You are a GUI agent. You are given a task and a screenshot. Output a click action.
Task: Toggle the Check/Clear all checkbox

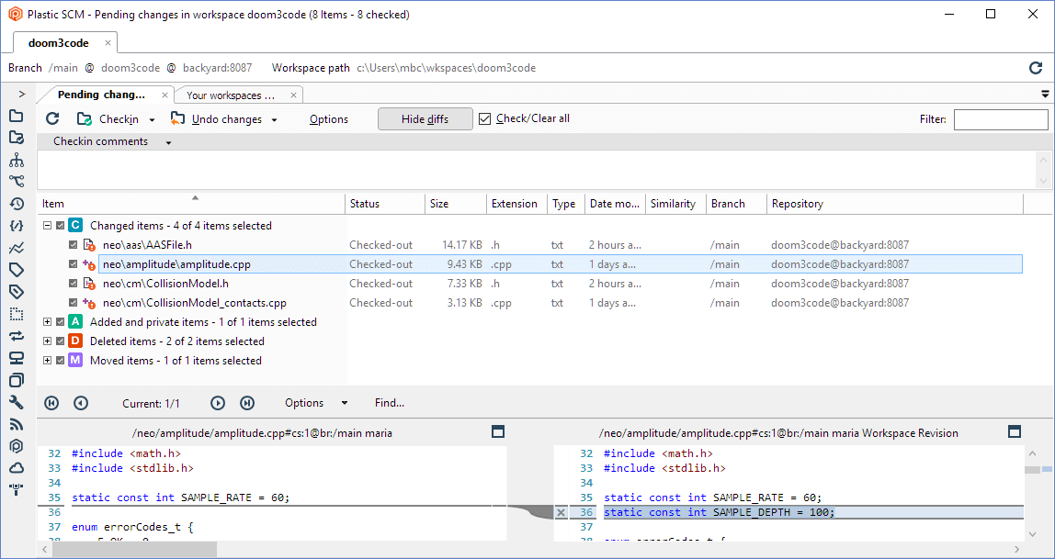[484, 119]
